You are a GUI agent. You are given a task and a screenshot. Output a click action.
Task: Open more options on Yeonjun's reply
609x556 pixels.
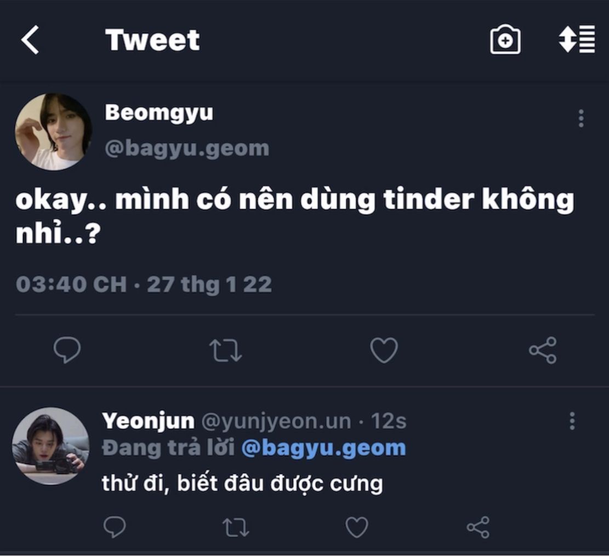pyautogui.click(x=572, y=421)
